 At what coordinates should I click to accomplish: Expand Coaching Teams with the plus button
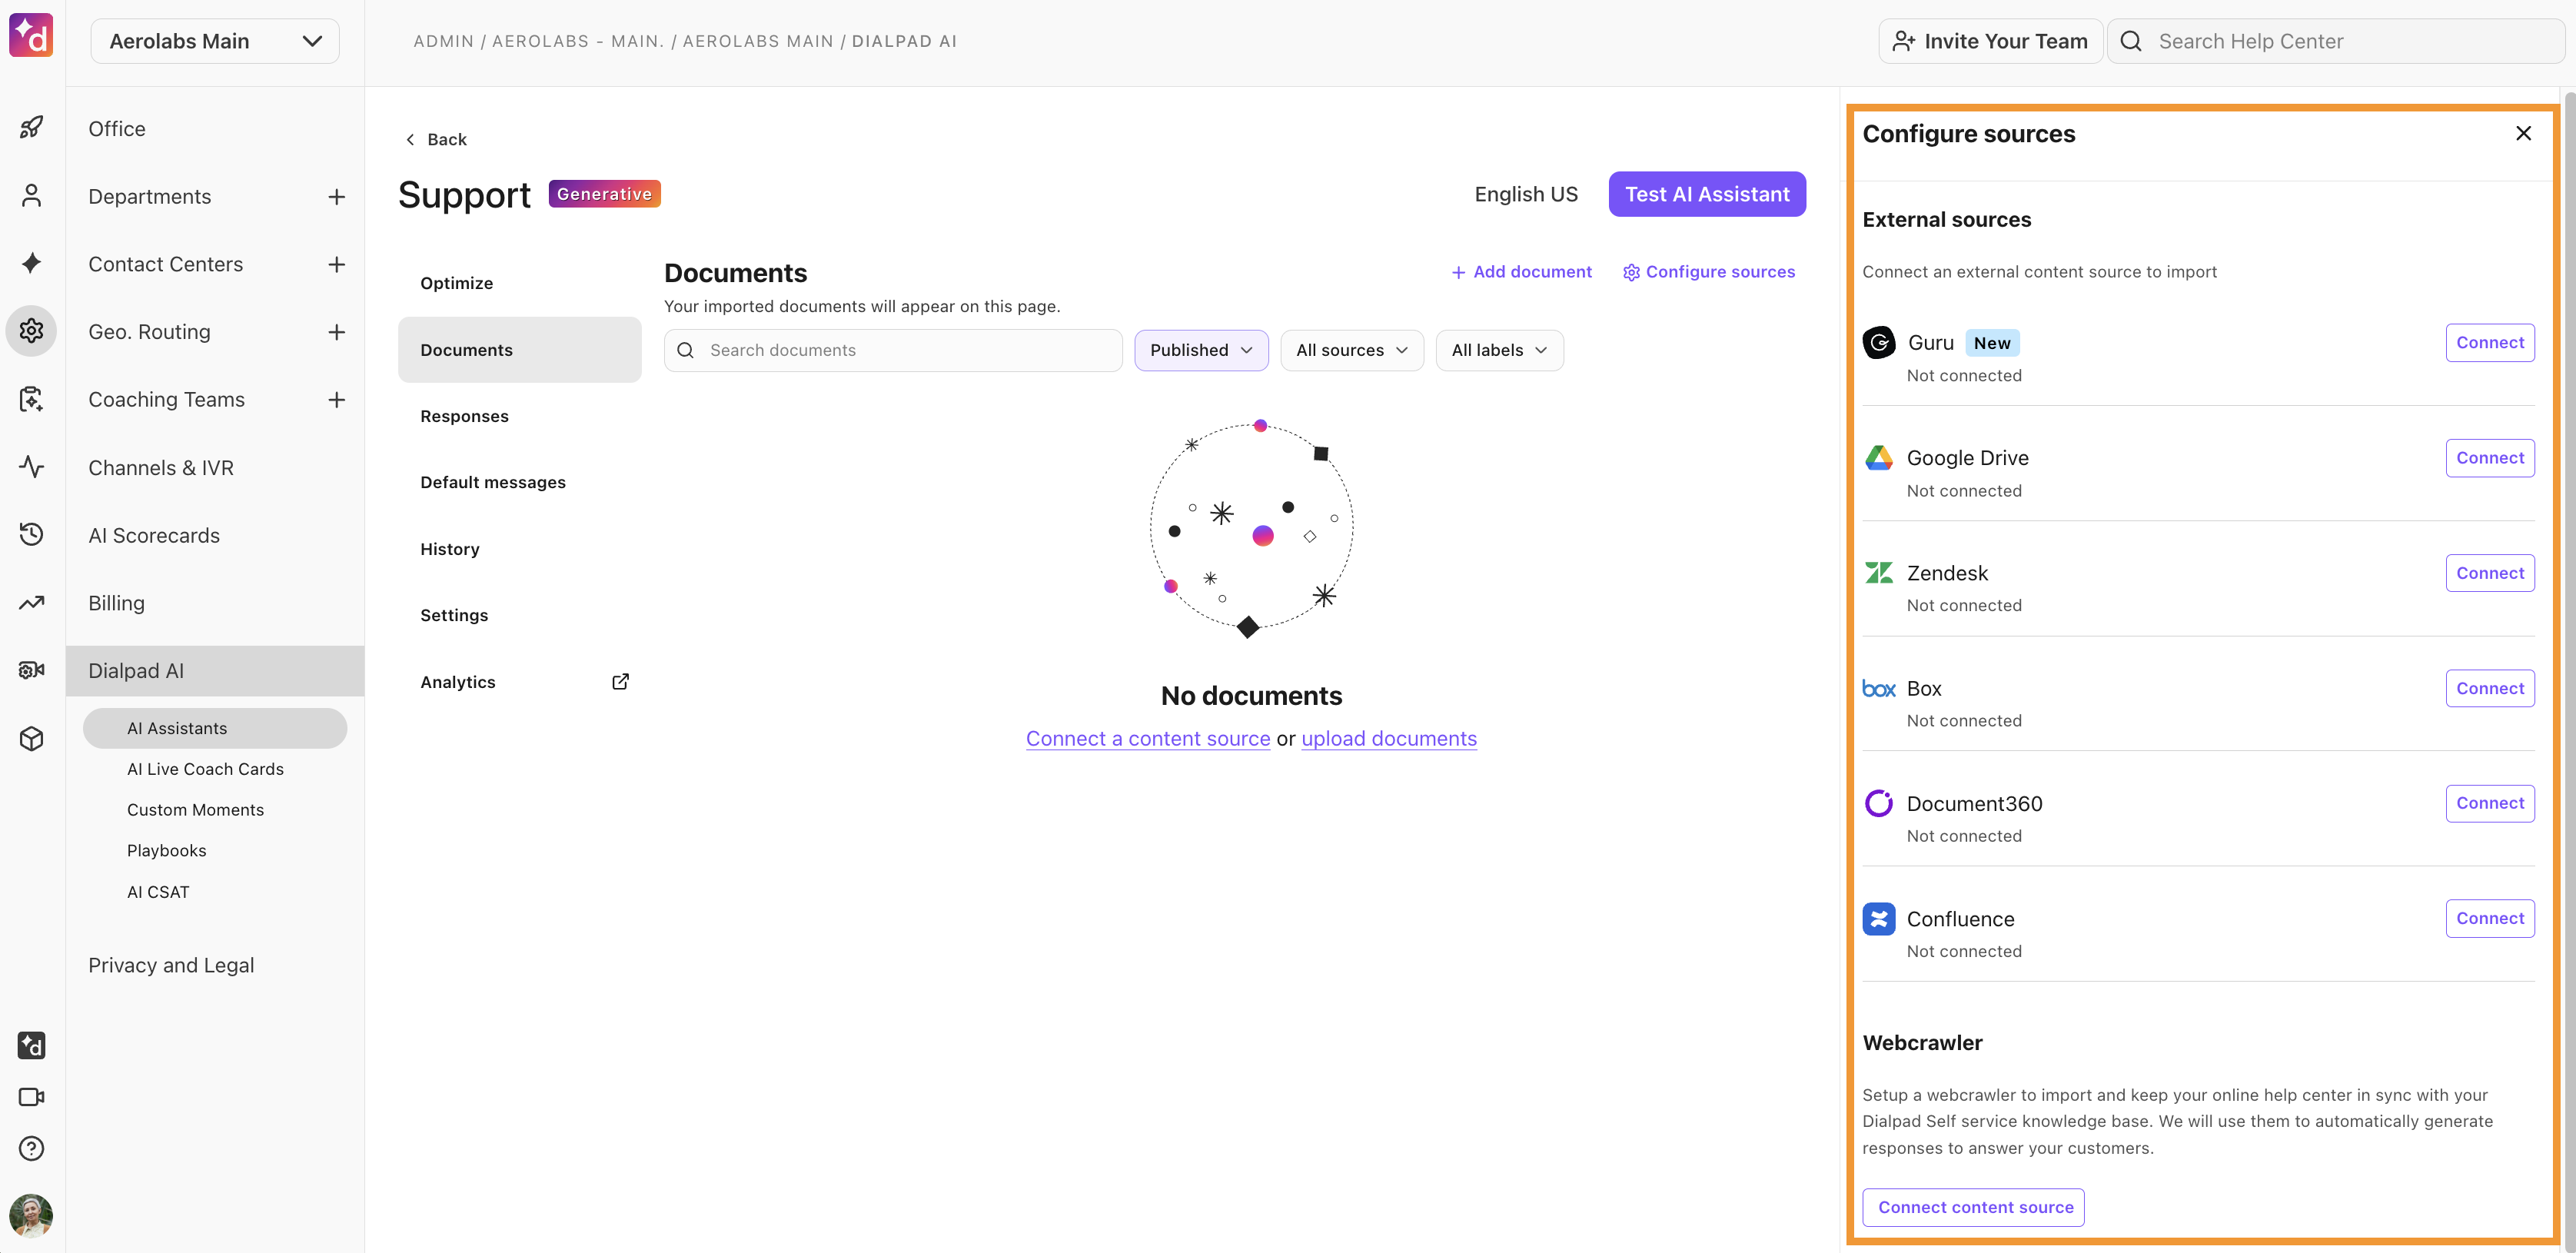[337, 400]
